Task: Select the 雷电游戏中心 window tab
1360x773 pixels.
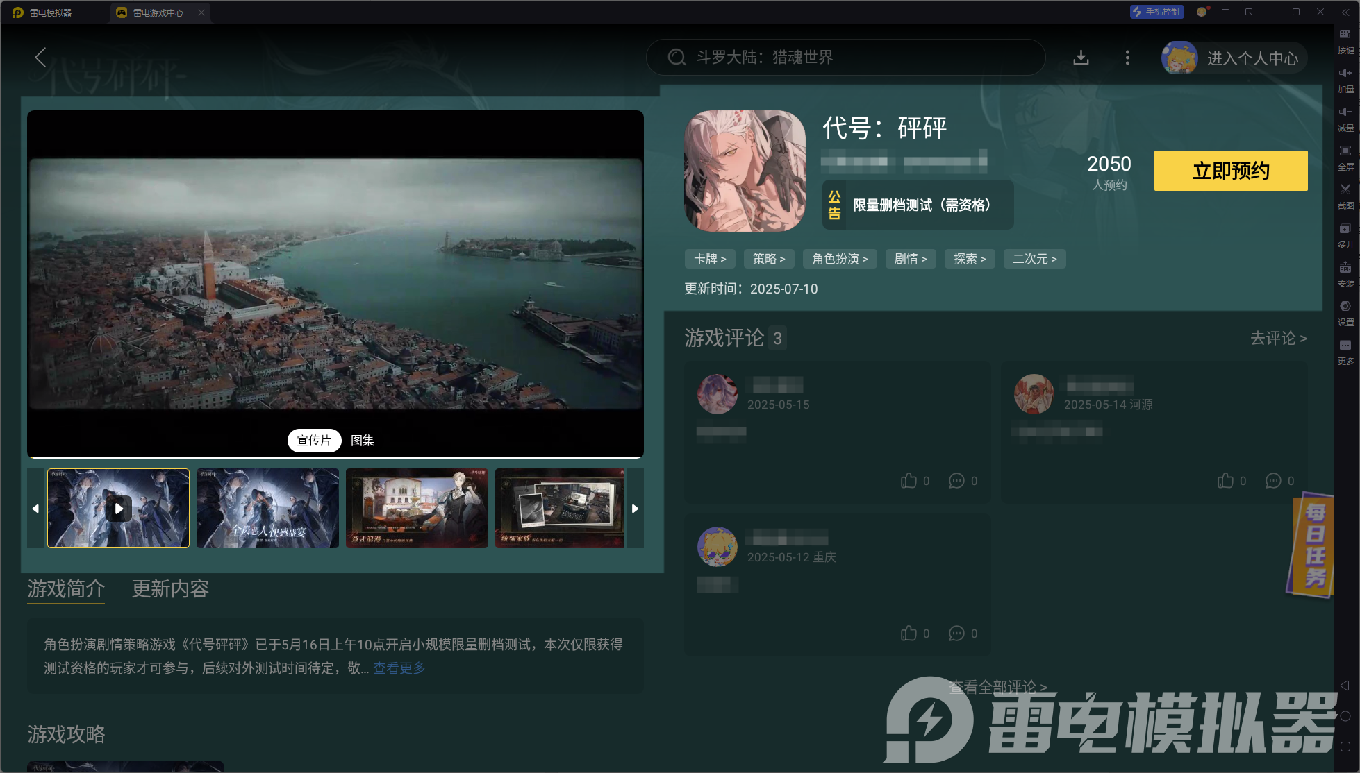Action: coord(158,12)
